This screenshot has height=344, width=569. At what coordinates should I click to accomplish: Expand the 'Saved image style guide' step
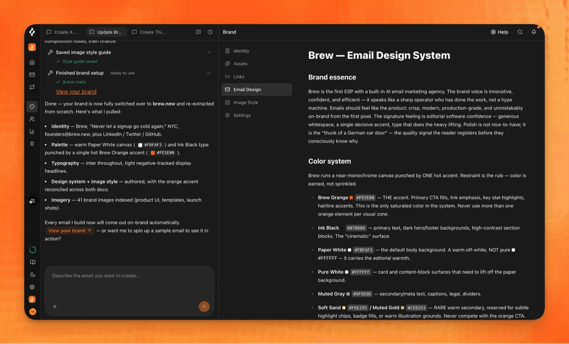(x=129, y=53)
